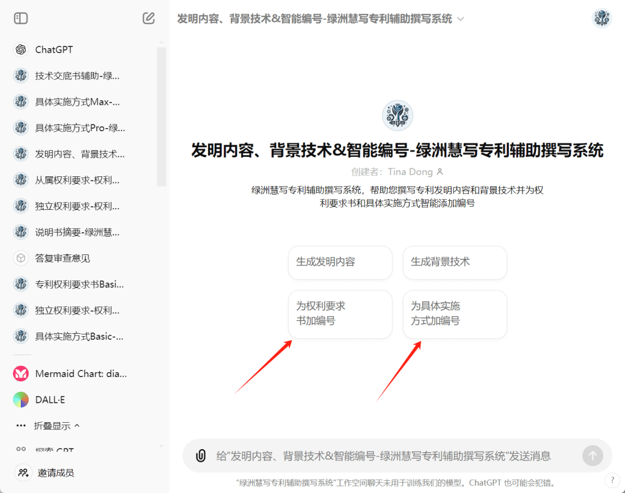Start a new chat with compose icon
The width and height of the screenshot is (625, 493).
148,18
